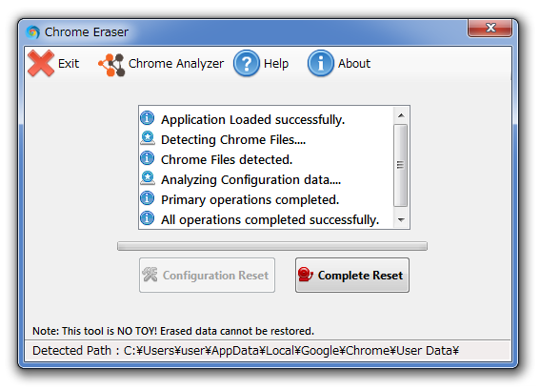Click the log list scroll down arrow

coord(401,219)
